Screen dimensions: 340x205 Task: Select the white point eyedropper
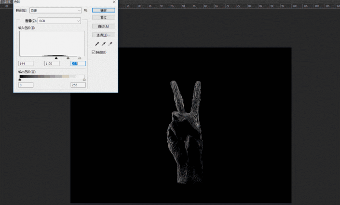110,44
